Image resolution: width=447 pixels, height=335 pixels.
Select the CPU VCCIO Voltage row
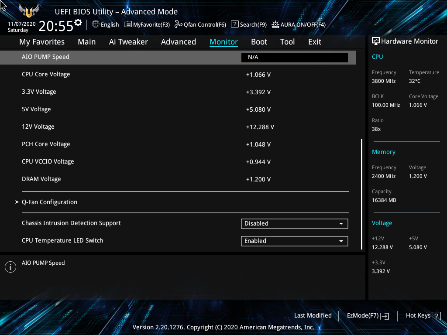[x=178, y=162]
